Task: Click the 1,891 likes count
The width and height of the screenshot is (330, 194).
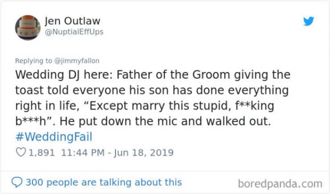Action: [x=42, y=152]
